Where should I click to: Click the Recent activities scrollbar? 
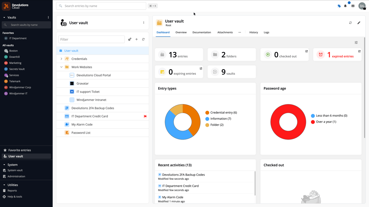(255, 183)
